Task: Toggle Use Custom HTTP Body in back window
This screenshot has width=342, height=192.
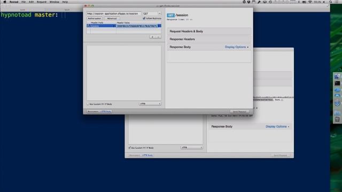Action: coord(129,148)
